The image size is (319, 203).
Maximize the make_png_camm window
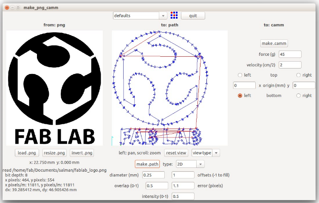[18, 8]
